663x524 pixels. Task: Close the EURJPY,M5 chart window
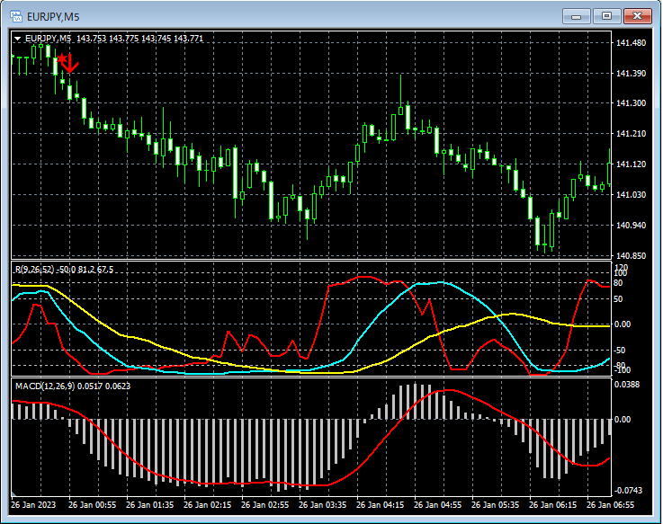point(638,16)
